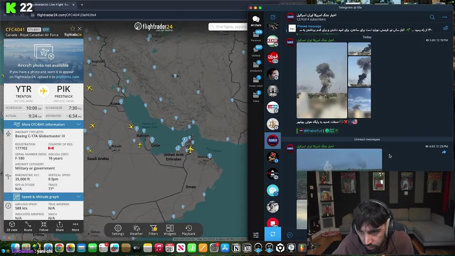455x256 pixels.
Task: Open Unread folder in Telegram
Action: [256, 51]
